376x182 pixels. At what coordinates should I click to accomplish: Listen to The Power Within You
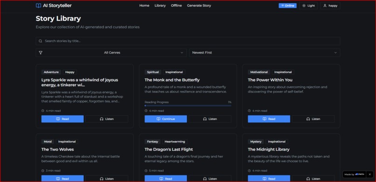(x=313, y=119)
